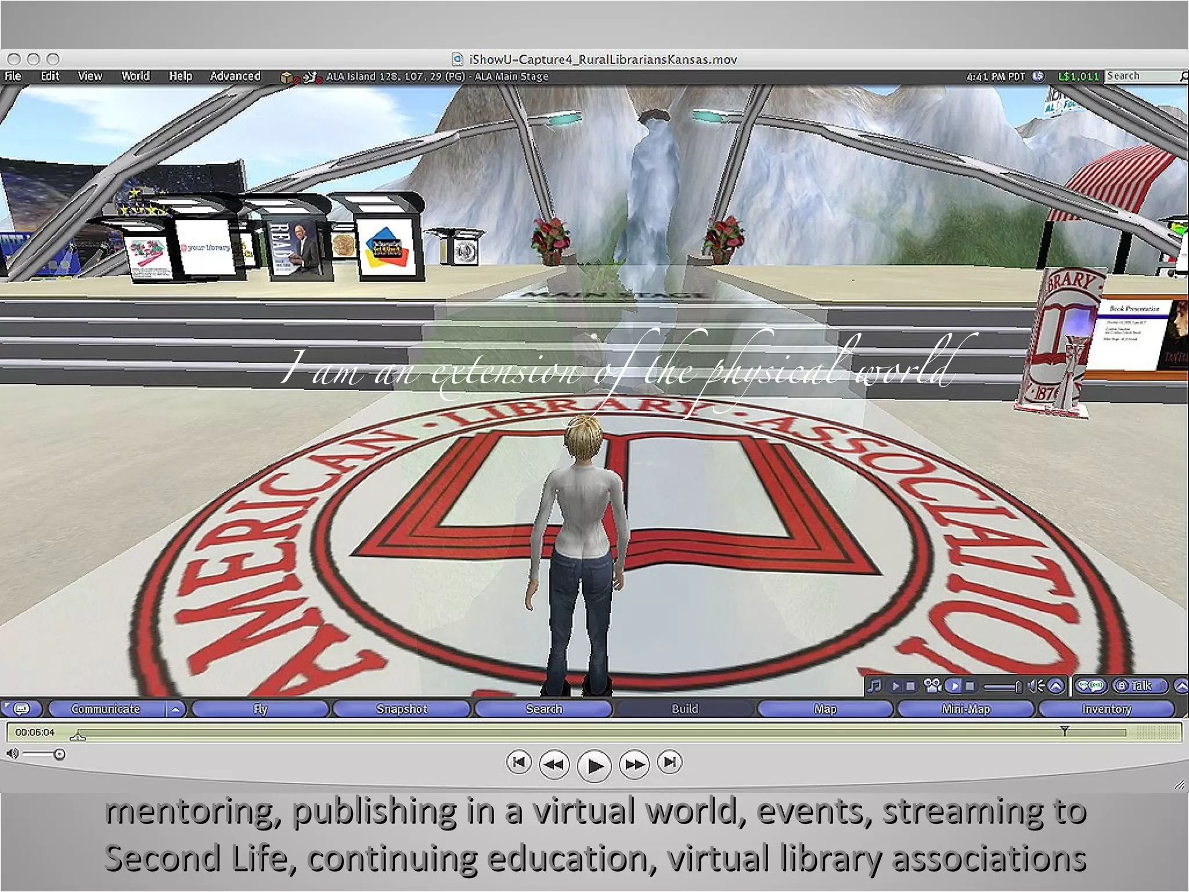Click the Talk button
The height and width of the screenshot is (892, 1189).
[1140, 686]
